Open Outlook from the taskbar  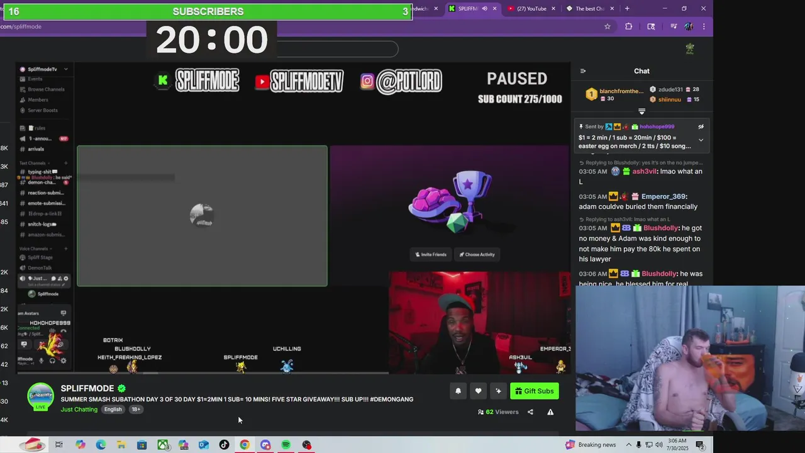pos(204,445)
